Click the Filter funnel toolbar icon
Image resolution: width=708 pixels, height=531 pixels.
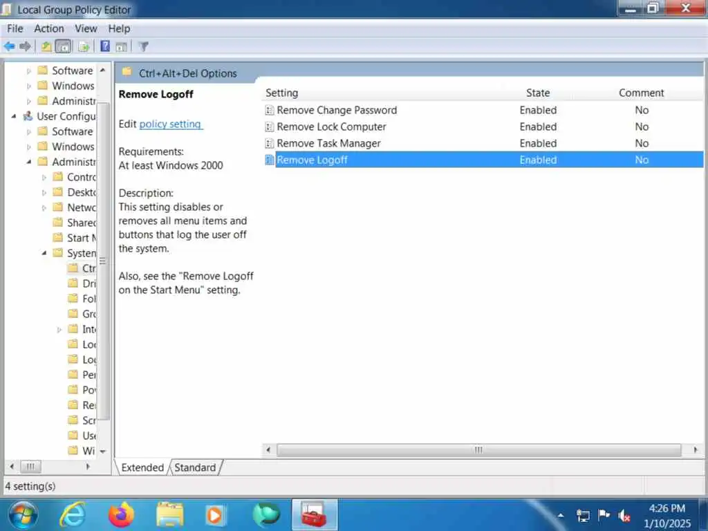point(144,46)
